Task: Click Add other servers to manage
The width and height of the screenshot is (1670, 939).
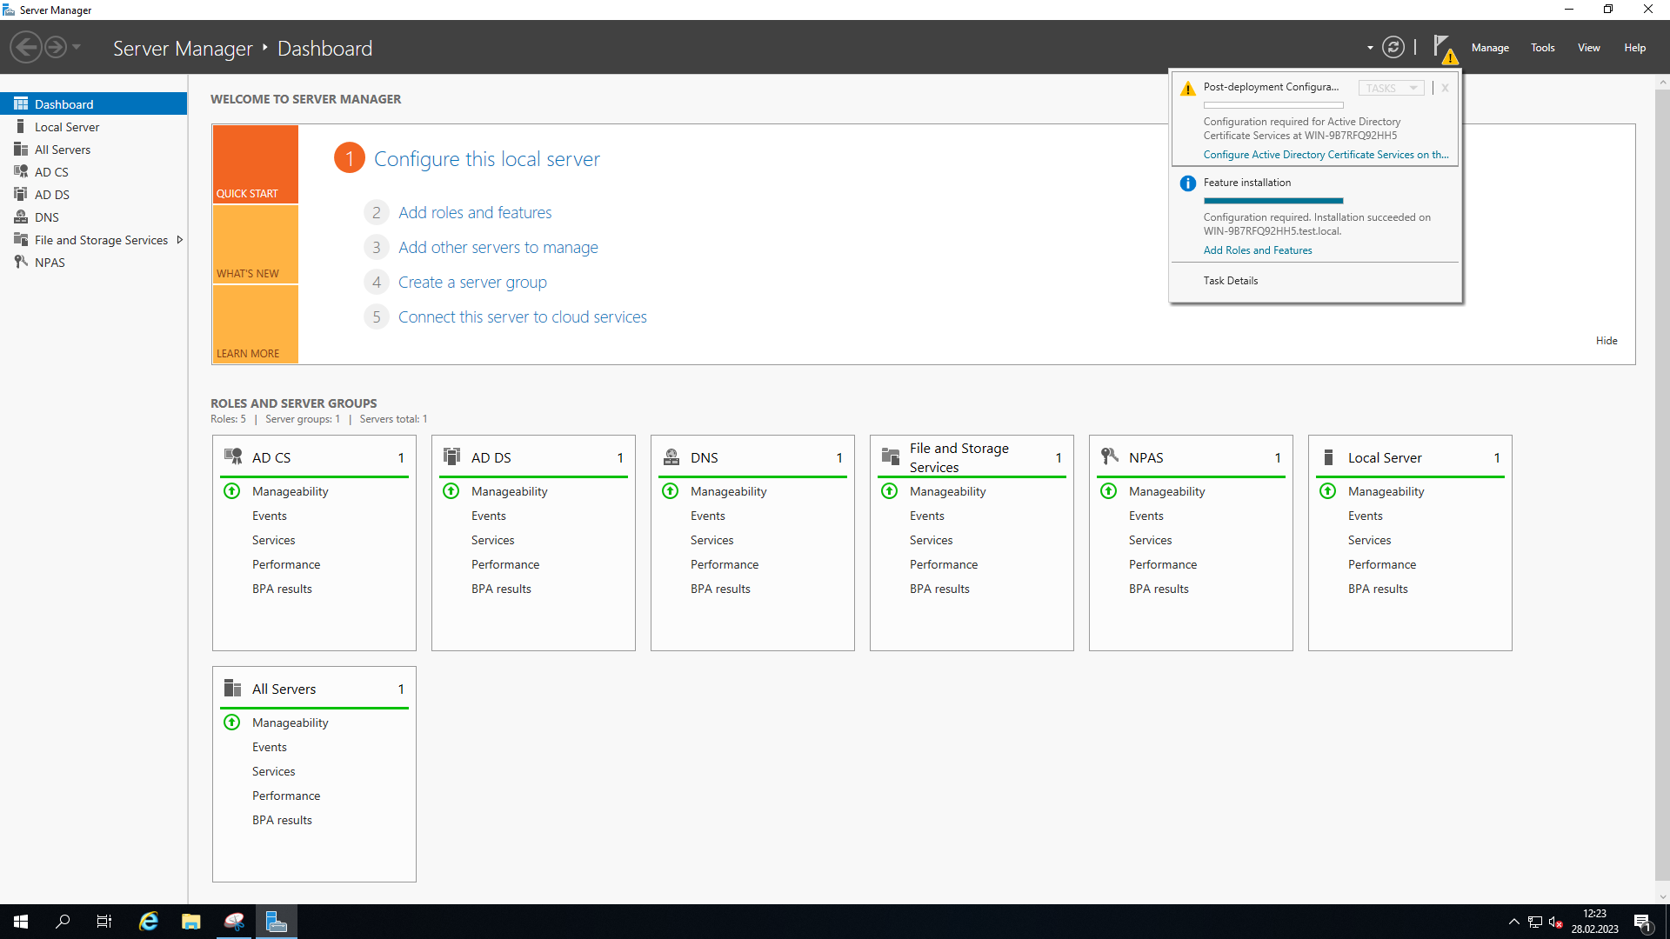Action: coord(498,247)
